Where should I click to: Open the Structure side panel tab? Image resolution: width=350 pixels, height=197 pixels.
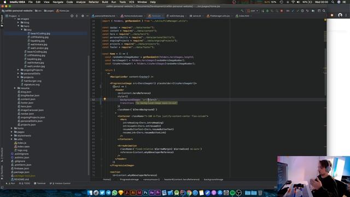pyautogui.click(x=2, y=154)
